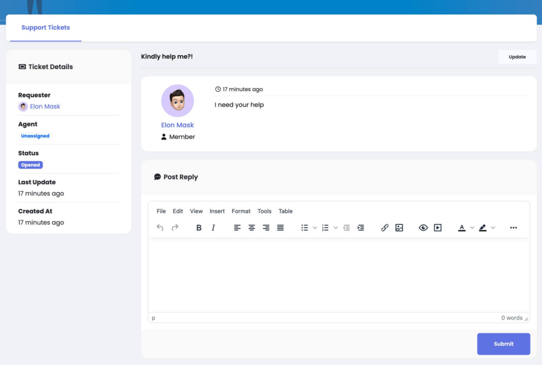Expand the numbered list style dropdown
This screenshot has height=365, width=542.
336,228
